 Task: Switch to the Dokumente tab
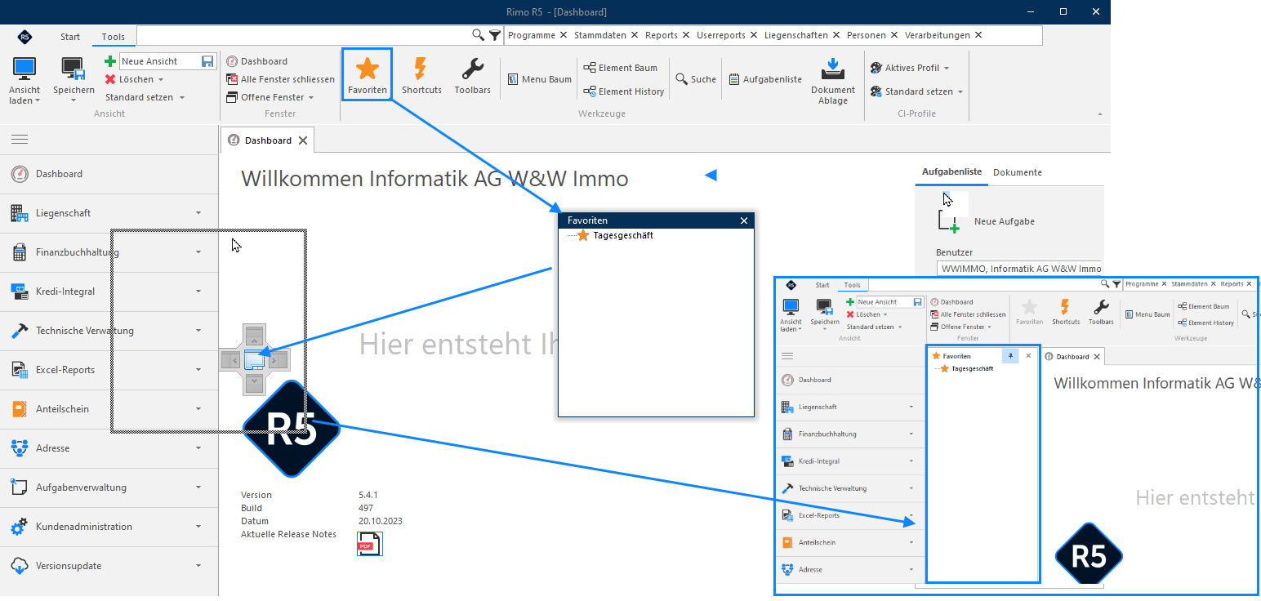[1018, 172]
